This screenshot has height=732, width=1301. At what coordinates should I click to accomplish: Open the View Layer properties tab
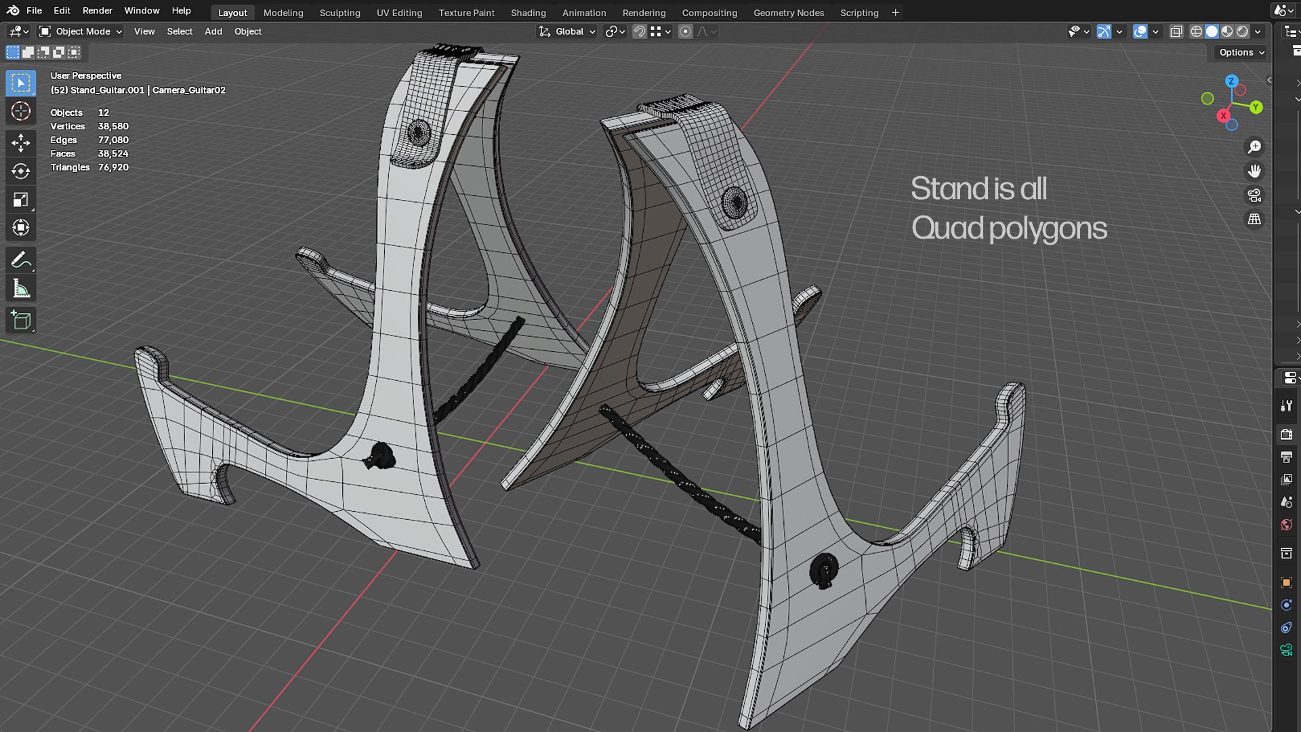point(1286,480)
